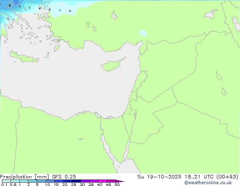The image size is (240, 186).
Task: Click the 40–45 mm magenta swatch
Action: pyautogui.click(x=103, y=181)
